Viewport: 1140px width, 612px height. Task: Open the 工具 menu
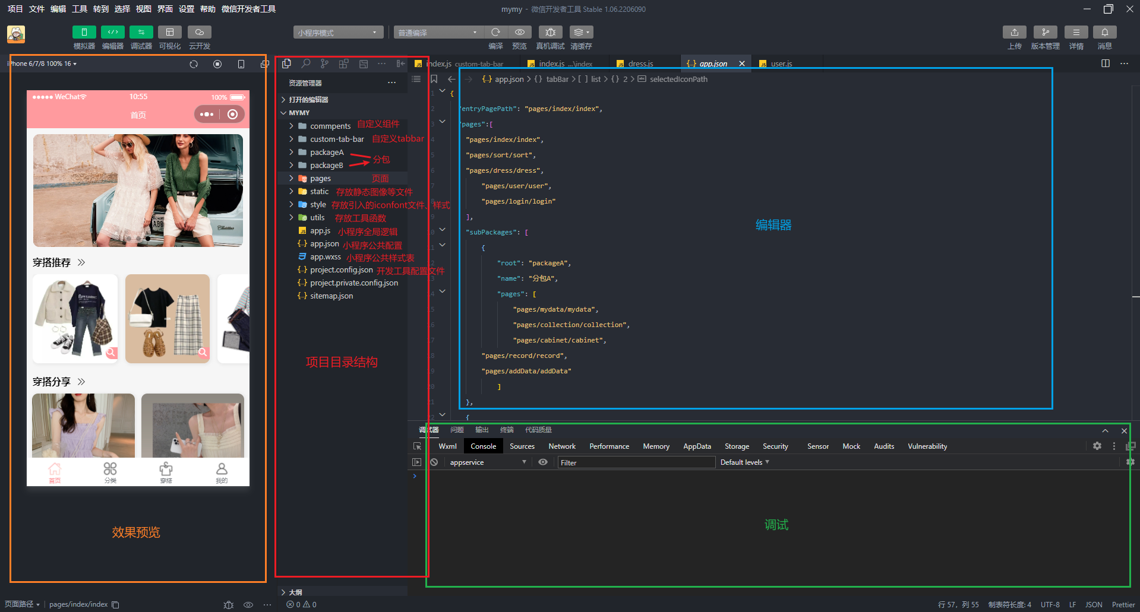[80, 9]
